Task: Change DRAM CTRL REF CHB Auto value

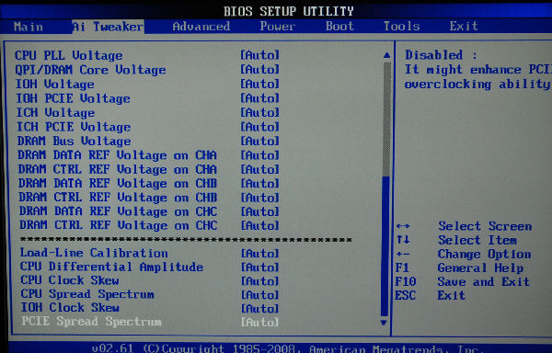Action: coord(259,198)
